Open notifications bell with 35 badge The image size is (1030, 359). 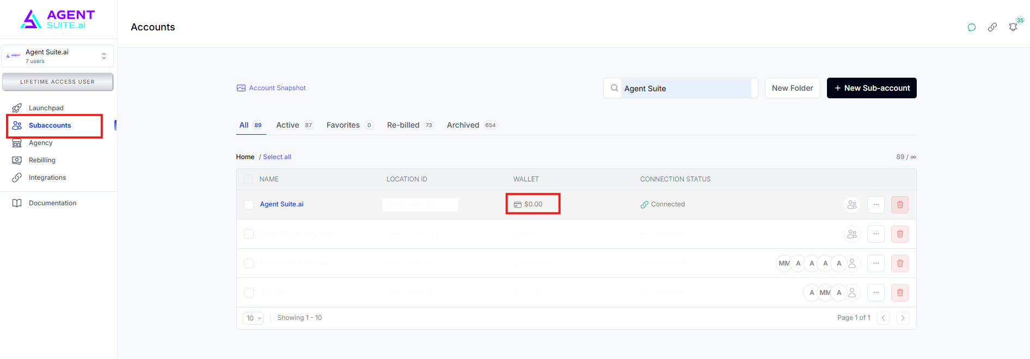[1013, 27]
